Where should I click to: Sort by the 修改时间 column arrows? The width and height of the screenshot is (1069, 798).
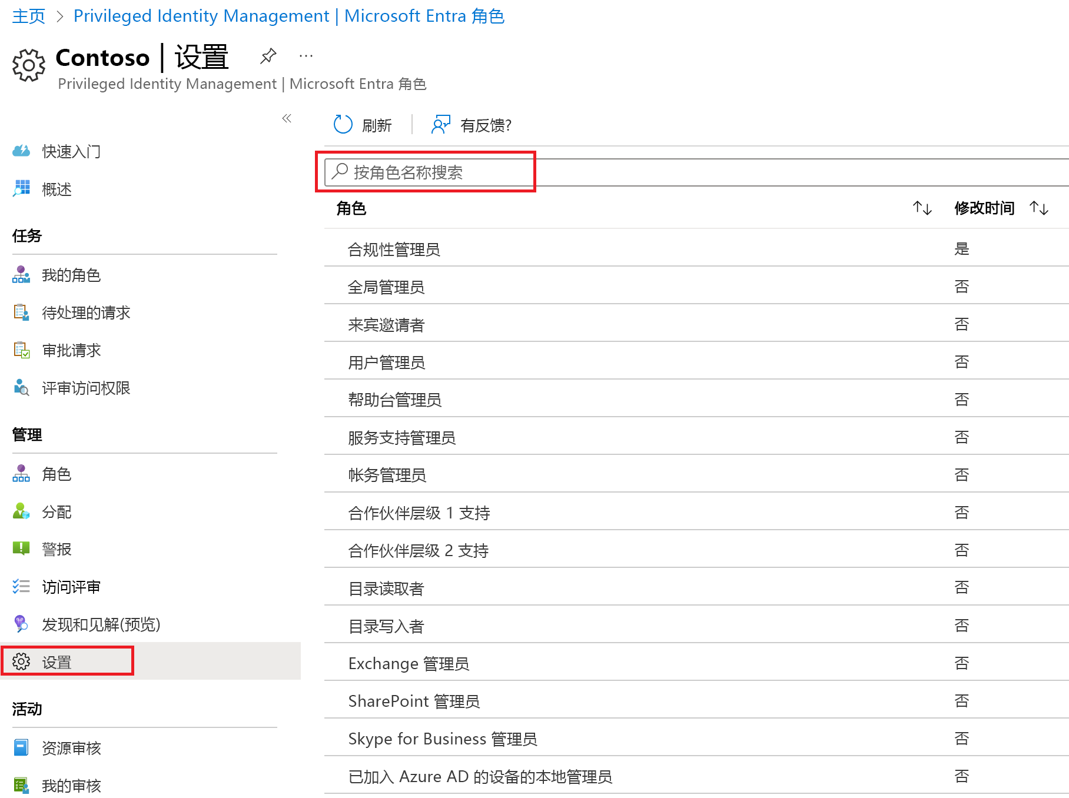[x=1039, y=208]
